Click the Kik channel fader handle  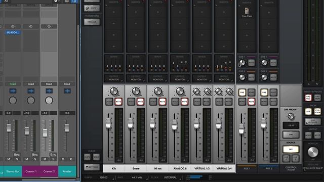[108, 123]
